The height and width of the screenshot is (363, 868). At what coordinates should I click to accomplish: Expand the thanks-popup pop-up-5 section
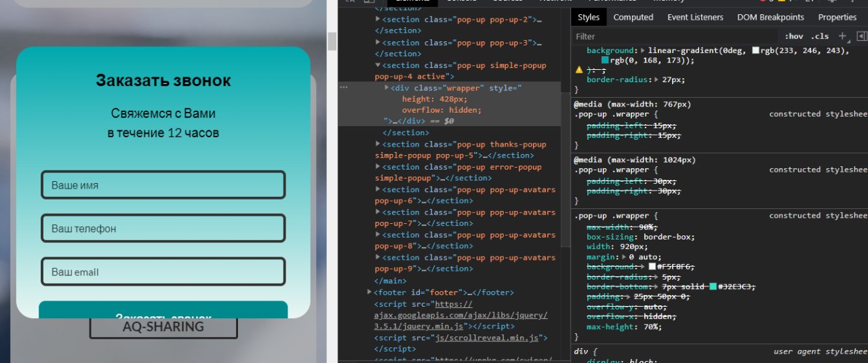point(378,144)
